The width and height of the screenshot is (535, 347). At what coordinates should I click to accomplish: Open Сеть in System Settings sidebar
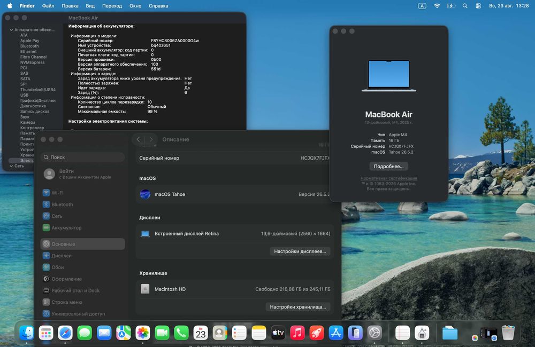pos(82,216)
